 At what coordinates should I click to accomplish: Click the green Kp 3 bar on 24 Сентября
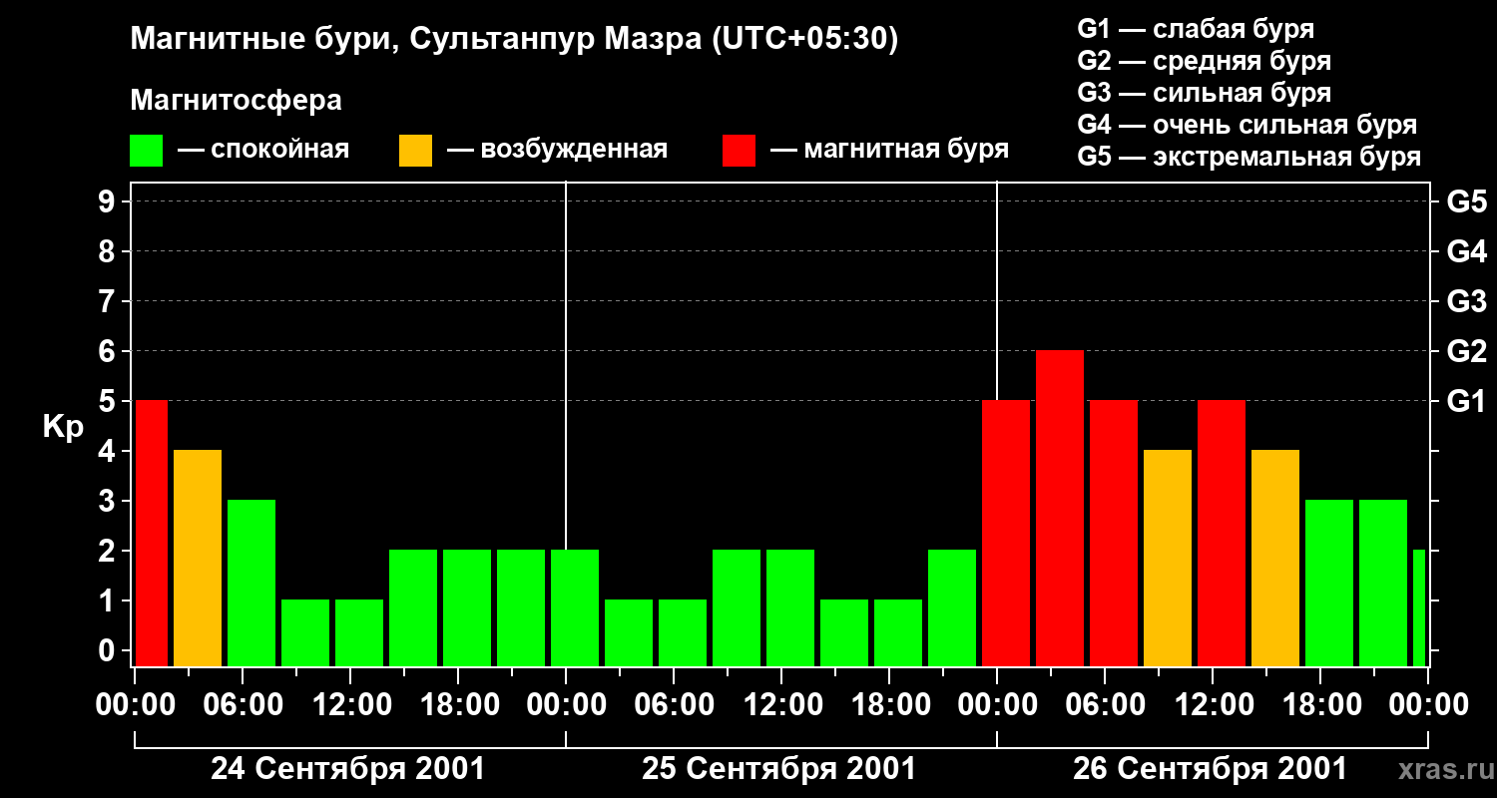pos(251,584)
